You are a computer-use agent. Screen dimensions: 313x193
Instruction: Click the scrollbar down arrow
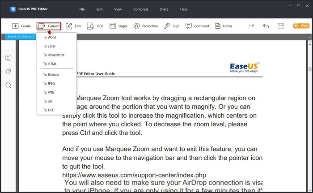point(310,189)
